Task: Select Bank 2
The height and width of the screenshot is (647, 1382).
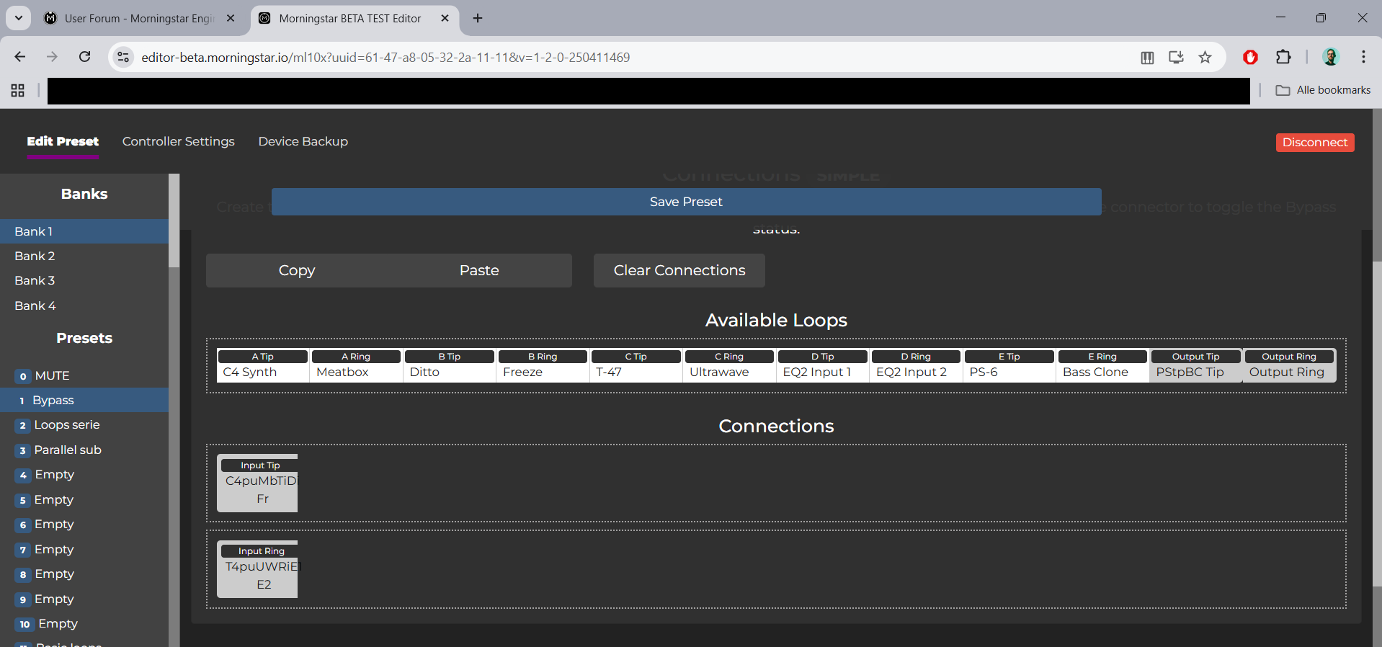Action: click(84, 256)
